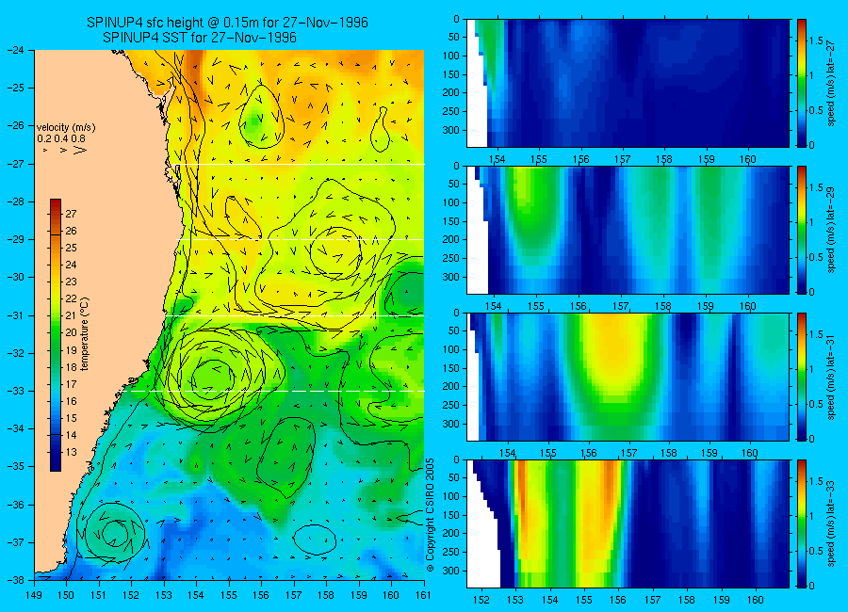Click the white section line at -27
This screenshot has width=848, height=612.
[297, 164]
